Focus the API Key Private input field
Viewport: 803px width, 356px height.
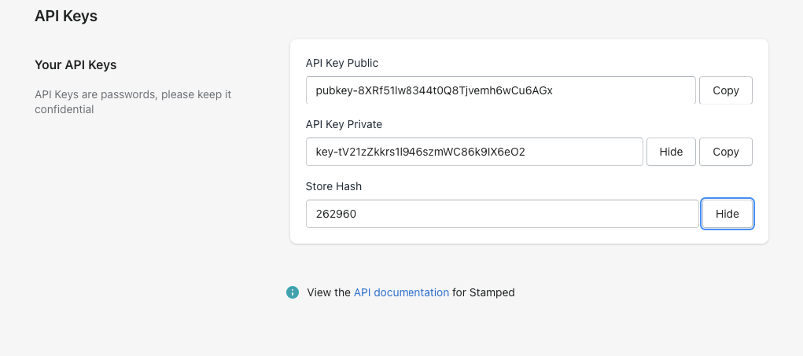(473, 152)
